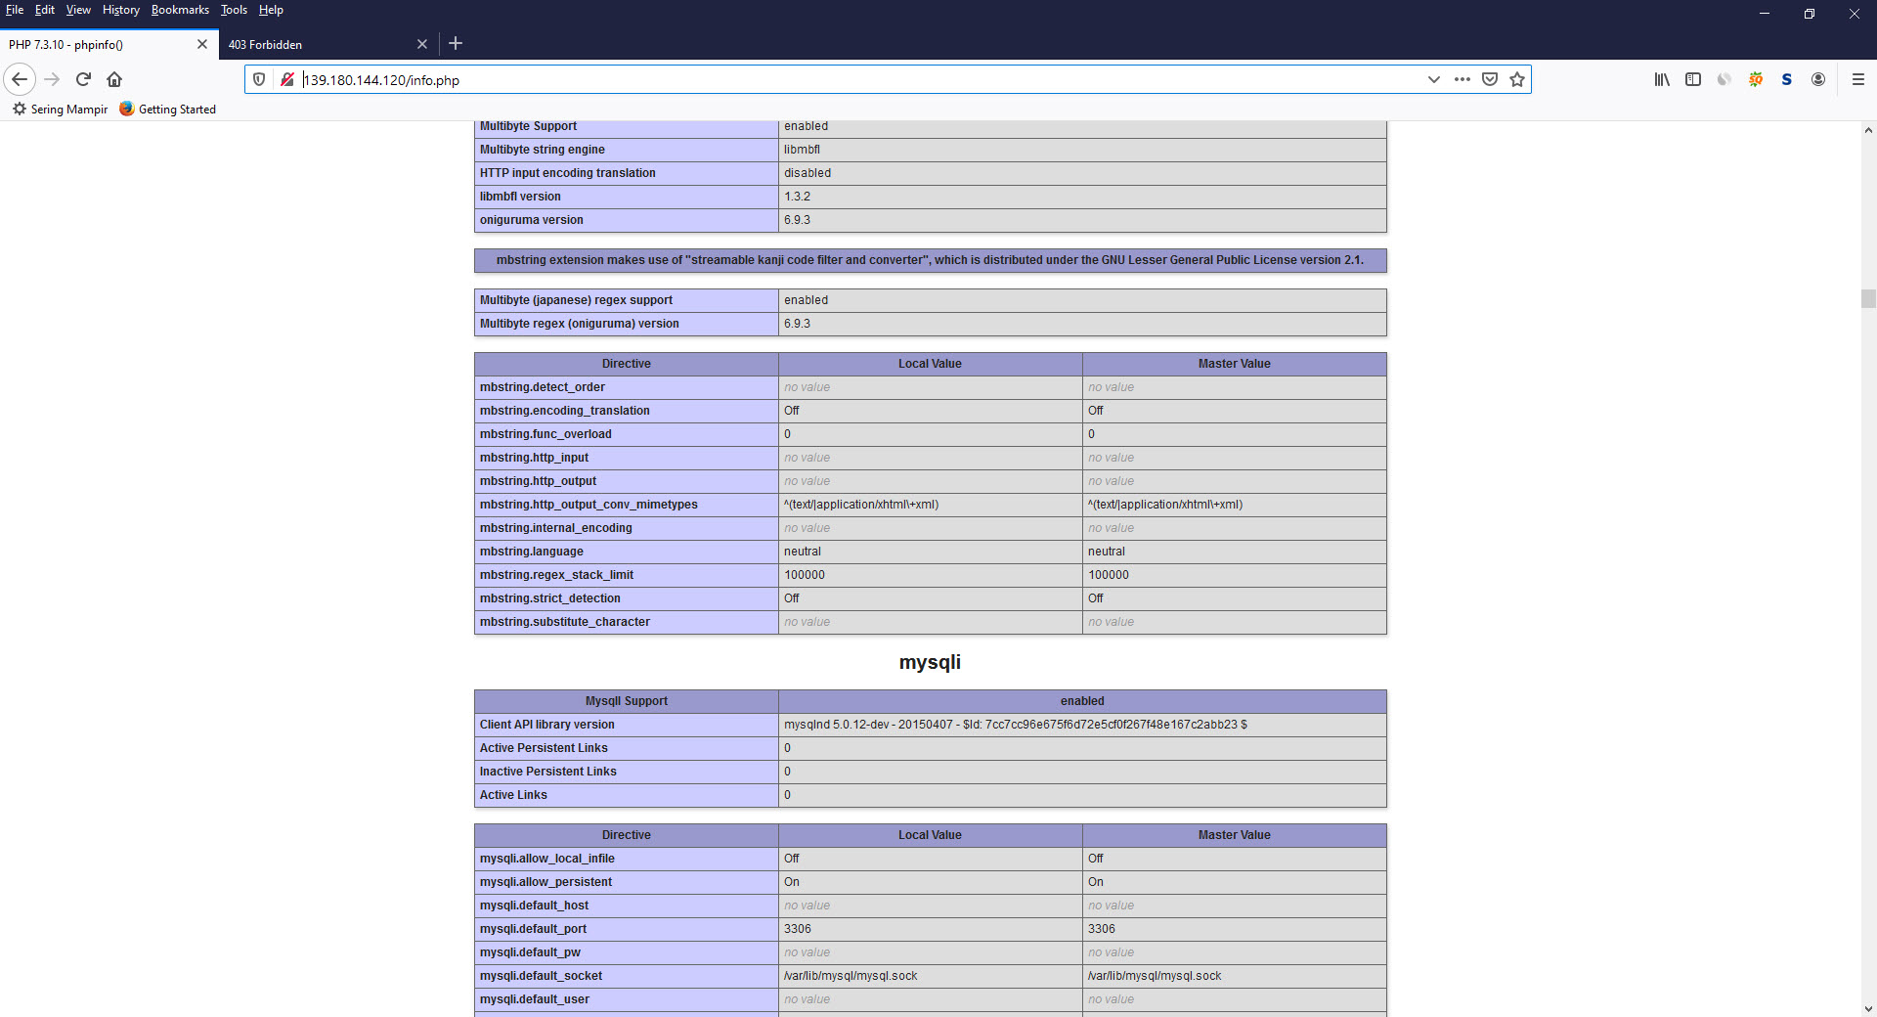
Task: Open the Bookmarks menu
Action: point(180,10)
